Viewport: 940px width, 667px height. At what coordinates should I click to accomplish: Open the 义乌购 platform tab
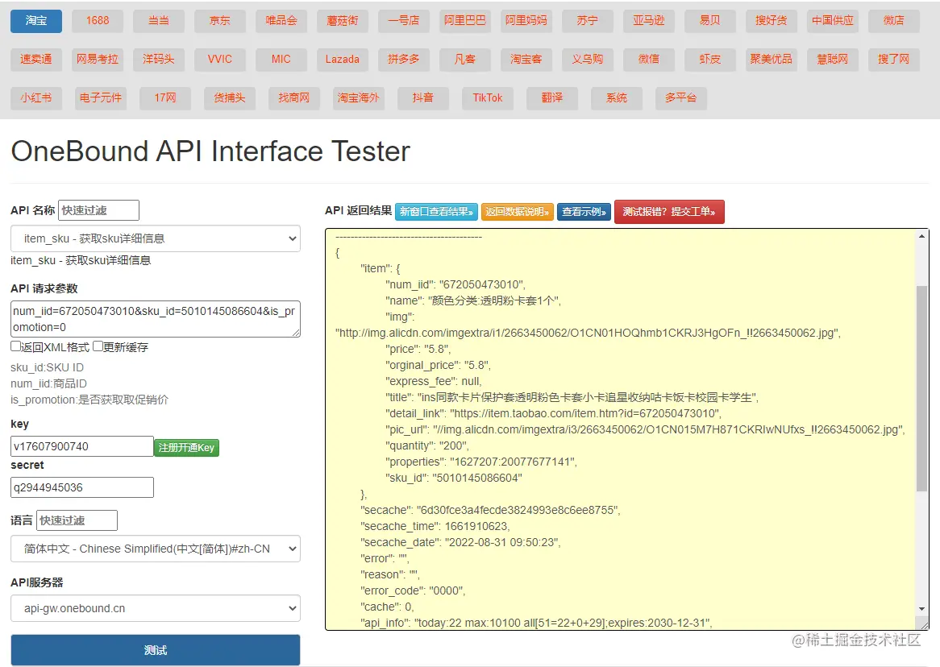point(588,60)
